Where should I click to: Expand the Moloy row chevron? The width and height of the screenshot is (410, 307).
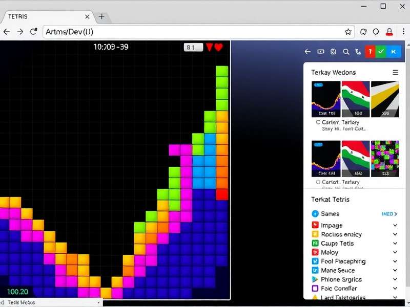click(395, 252)
